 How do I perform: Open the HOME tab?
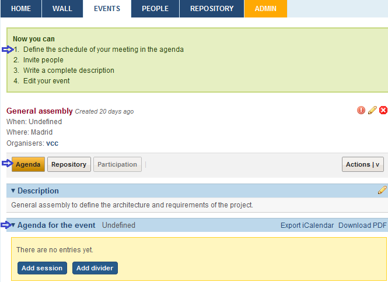tap(21, 9)
